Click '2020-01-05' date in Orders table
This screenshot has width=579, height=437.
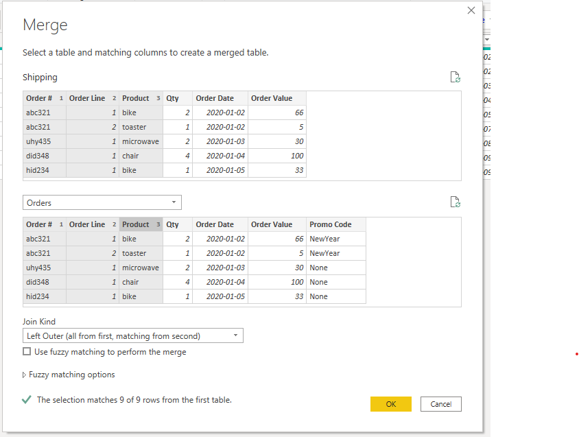click(220, 296)
